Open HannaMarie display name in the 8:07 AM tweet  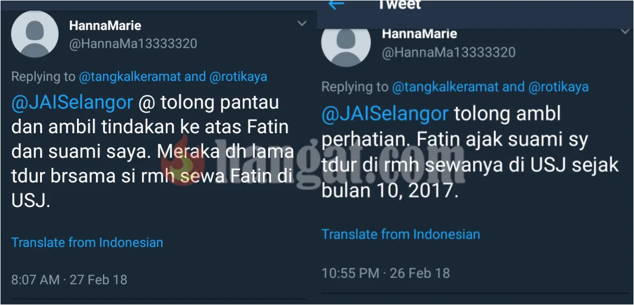tap(105, 26)
